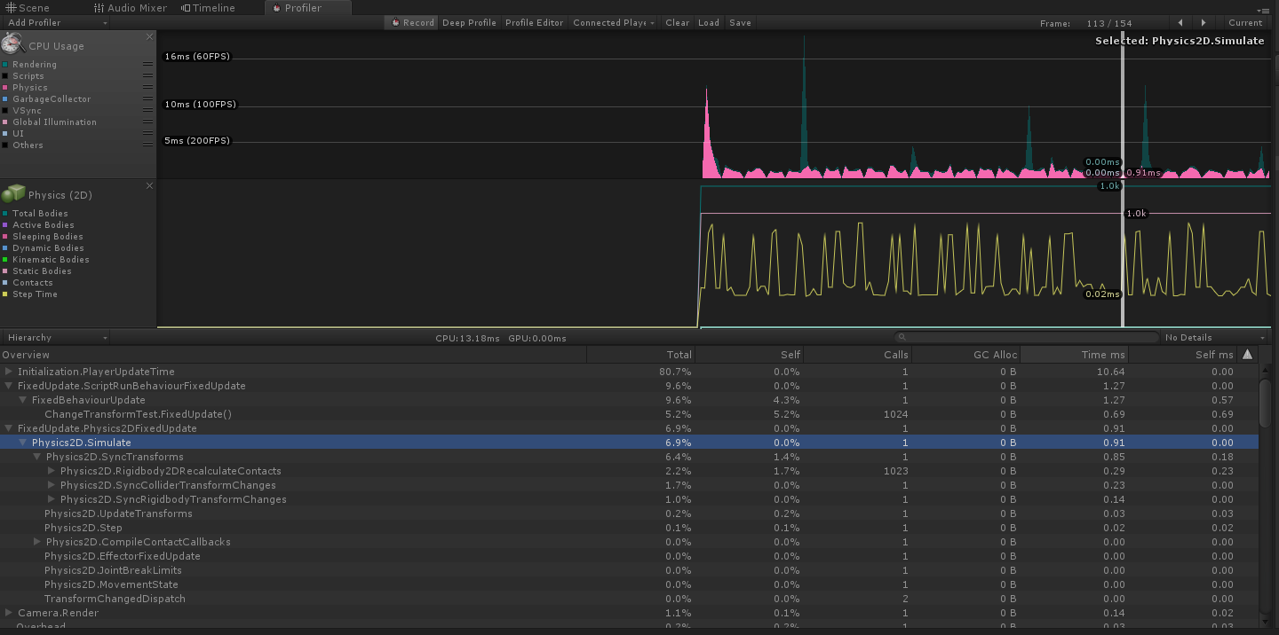
Task: Toggle Physics category pink color box
Action: coord(5,88)
